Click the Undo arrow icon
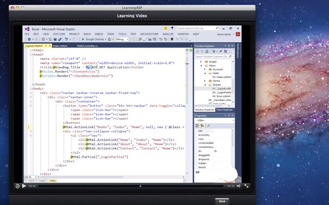 click(x=66, y=39)
